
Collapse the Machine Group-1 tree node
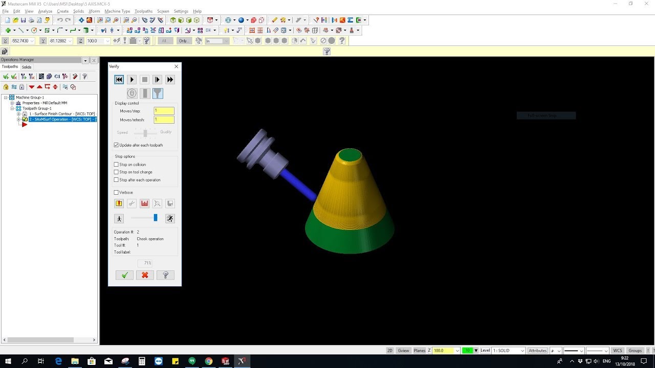click(6, 97)
